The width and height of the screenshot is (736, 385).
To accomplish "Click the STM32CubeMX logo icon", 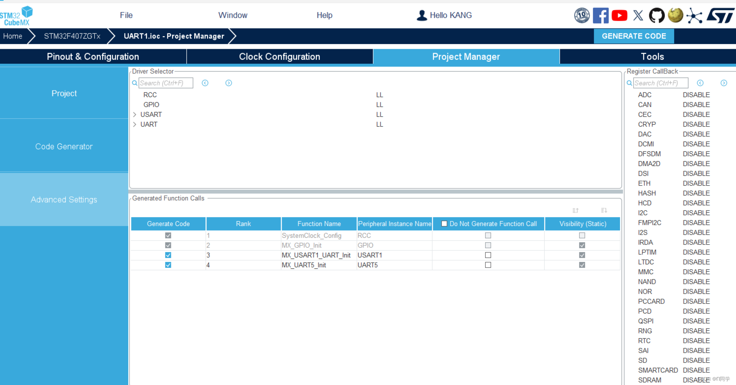I will pos(16,16).
